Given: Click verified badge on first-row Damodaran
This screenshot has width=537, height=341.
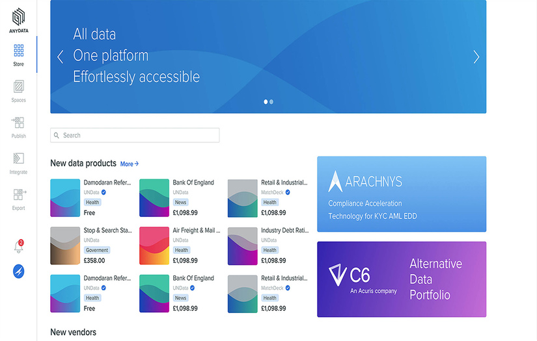Looking at the screenshot, I should click(103, 192).
